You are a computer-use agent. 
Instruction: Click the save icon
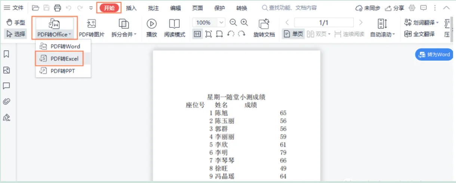point(46,8)
